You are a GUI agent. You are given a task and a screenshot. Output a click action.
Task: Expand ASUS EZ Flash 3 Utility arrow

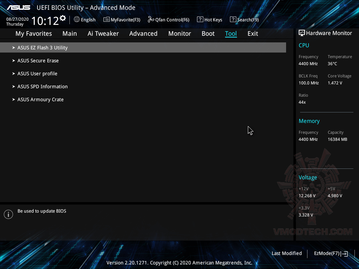tap(14, 48)
